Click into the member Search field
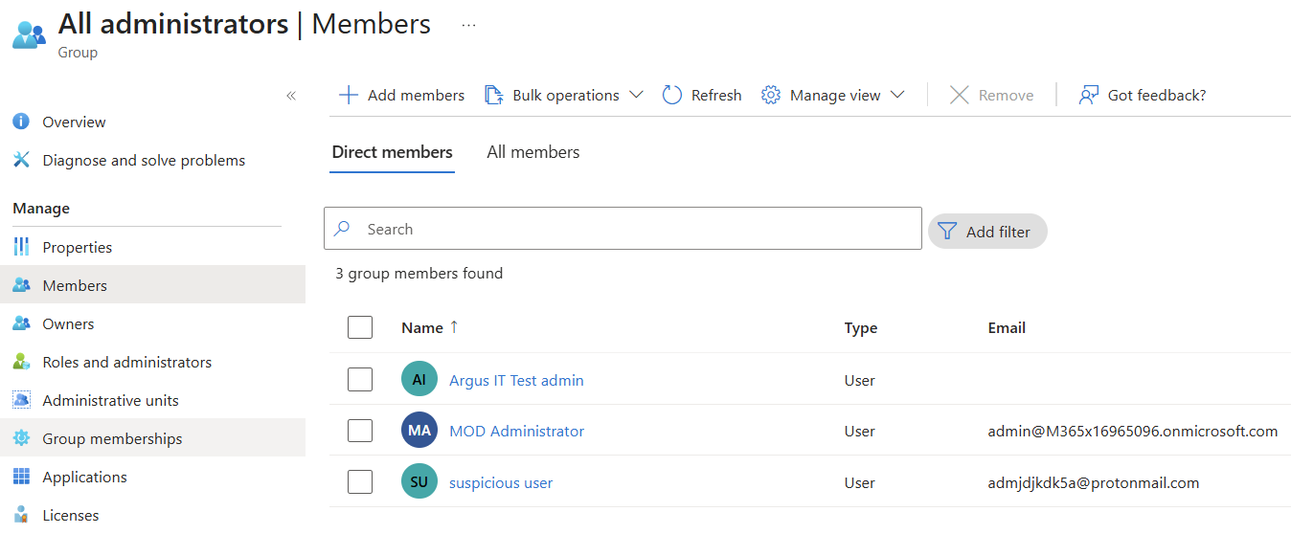Viewport: 1291px width, 534px height. coord(632,229)
